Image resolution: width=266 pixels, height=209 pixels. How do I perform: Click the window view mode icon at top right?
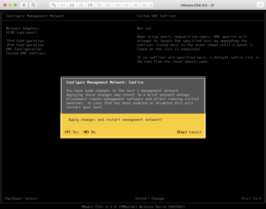click(x=260, y=5)
